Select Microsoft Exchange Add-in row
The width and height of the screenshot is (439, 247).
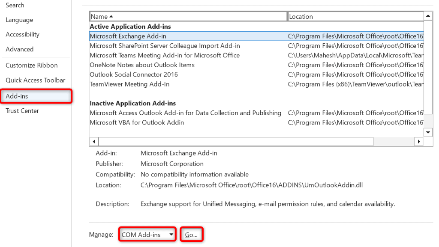click(x=128, y=36)
